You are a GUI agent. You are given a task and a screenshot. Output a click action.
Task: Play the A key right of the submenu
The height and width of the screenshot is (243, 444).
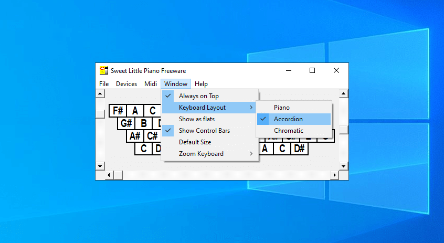click(265, 149)
